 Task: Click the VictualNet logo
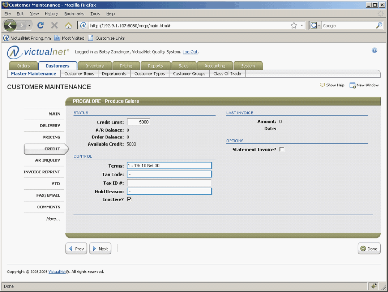tap(38, 52)
